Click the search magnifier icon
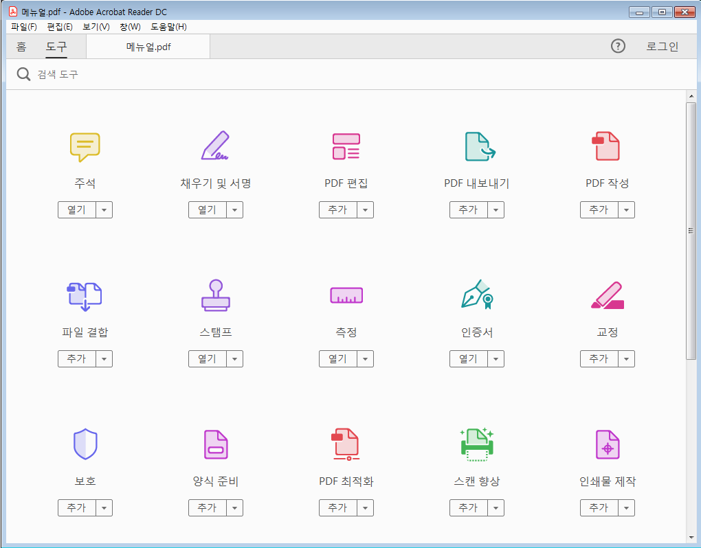 tap(23, 74)
